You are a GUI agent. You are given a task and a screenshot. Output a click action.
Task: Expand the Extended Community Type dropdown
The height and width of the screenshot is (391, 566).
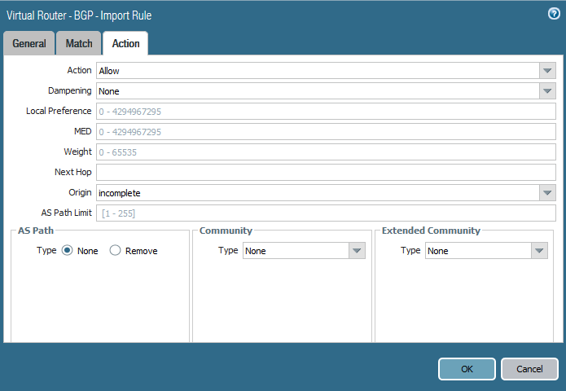[539, 251]
